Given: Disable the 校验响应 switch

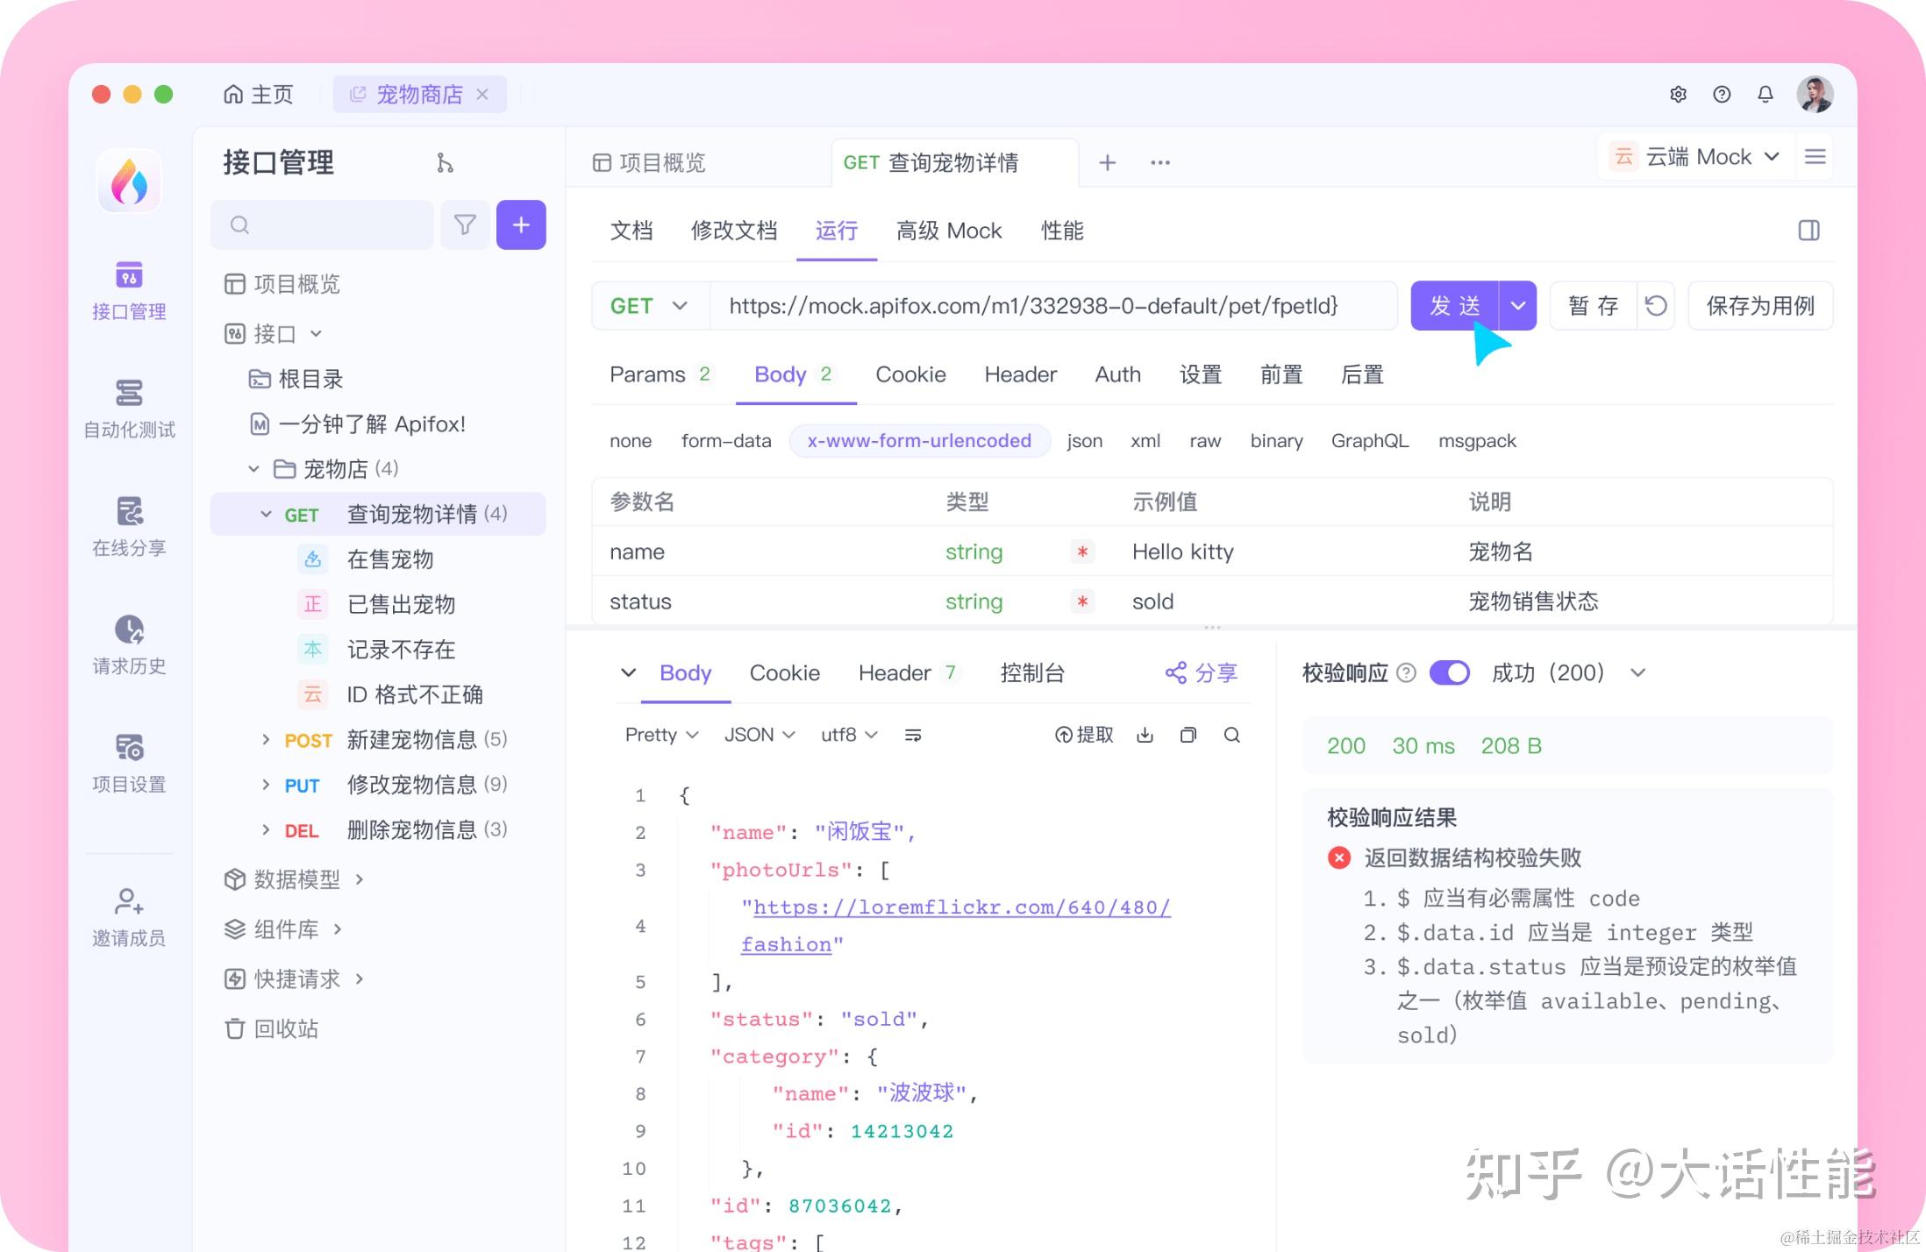Looking at the screenshot, I should (1449, 672).
